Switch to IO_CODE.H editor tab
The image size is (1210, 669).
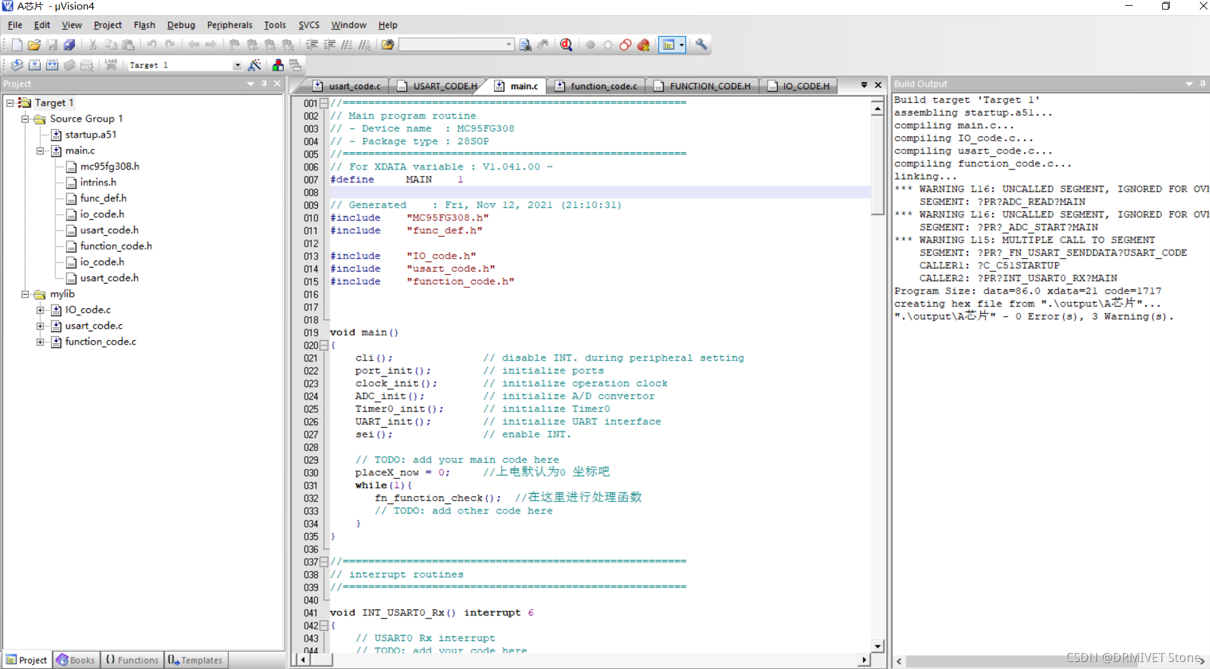[798, 86]
